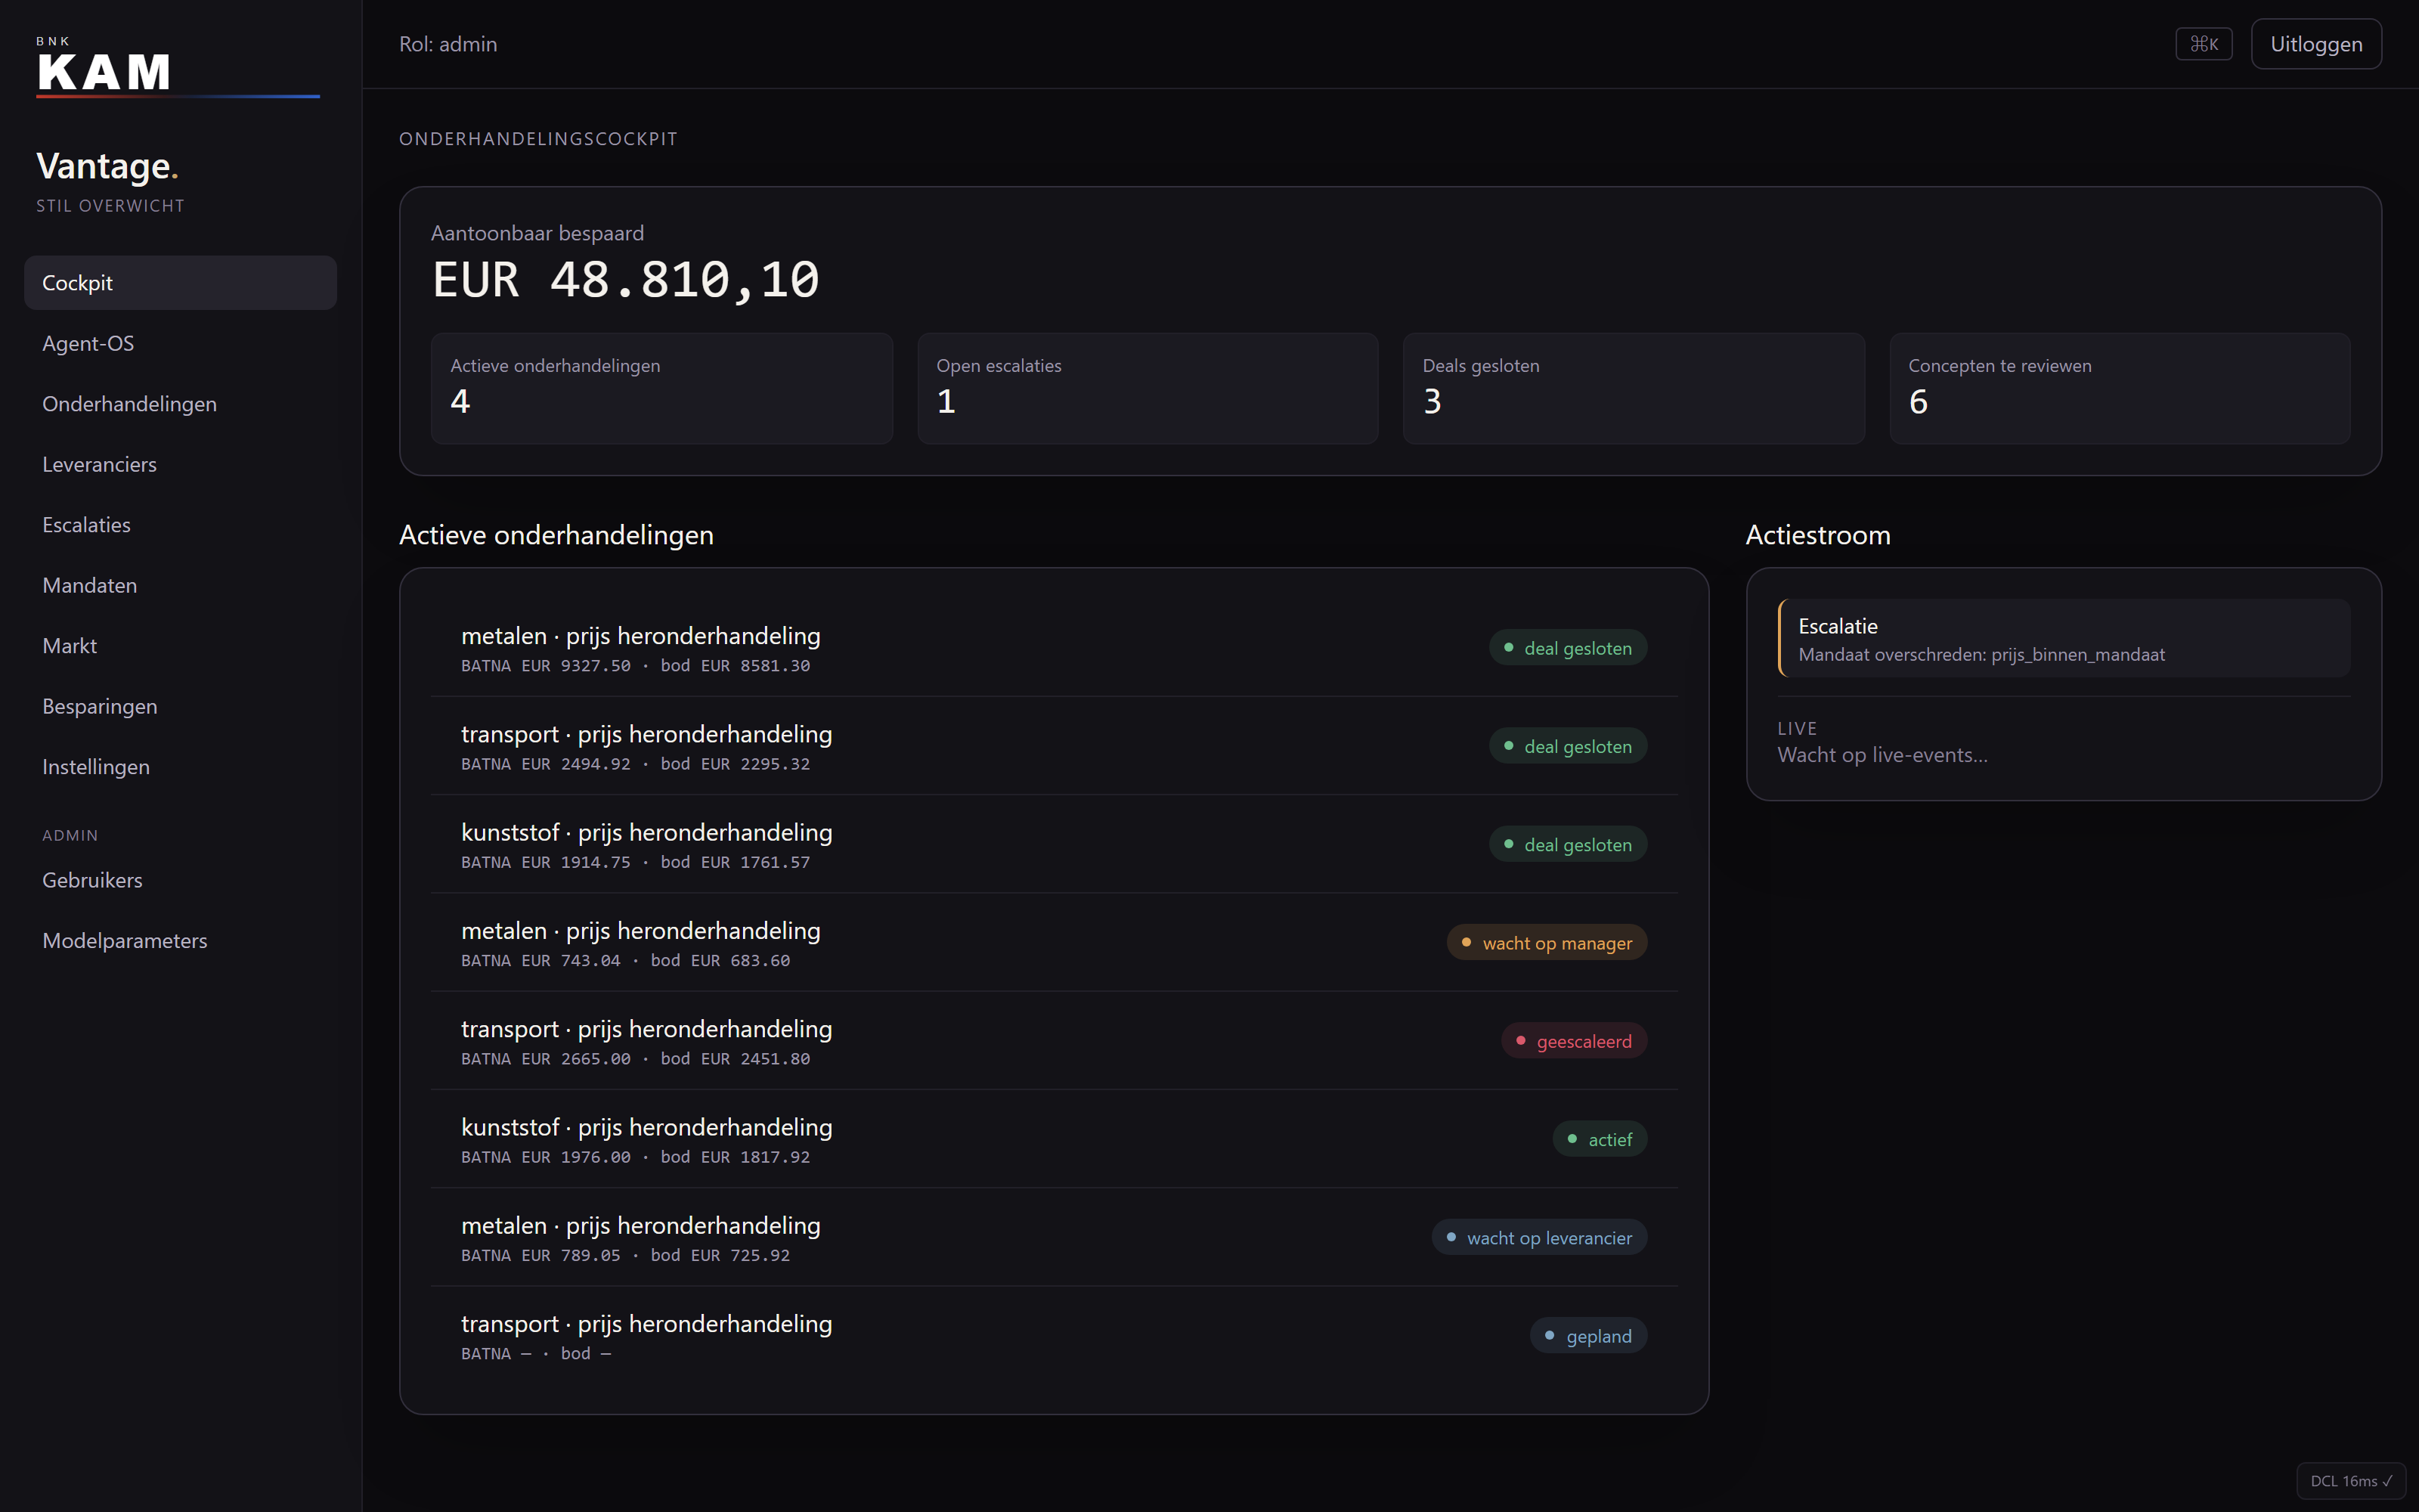
Task: Open the transport row with BATNA — bod —
Action: (x=1054, y=1336)
